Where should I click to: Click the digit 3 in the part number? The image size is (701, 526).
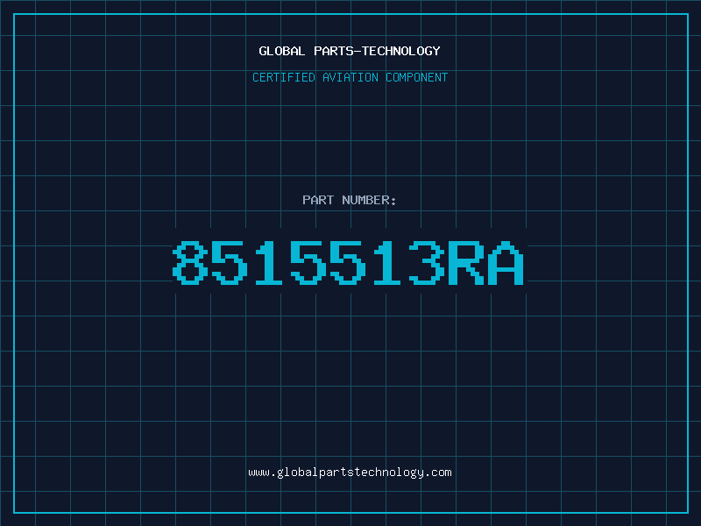(427, 263)
